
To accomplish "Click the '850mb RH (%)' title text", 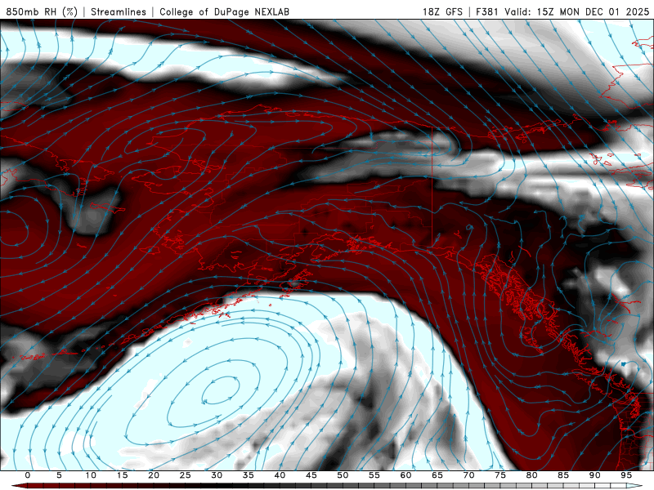I will (42, 11).
